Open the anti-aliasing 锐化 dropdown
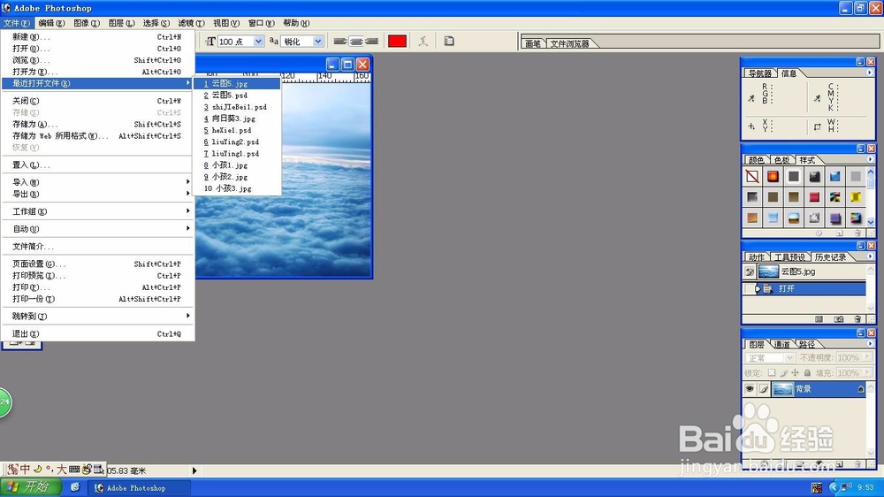 [317, 42]
